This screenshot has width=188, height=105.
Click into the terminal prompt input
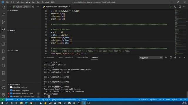49,97
